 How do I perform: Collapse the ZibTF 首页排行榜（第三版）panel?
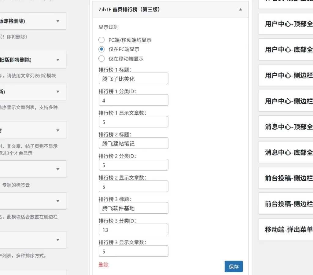pyautogui.click(x=240, y=10)
